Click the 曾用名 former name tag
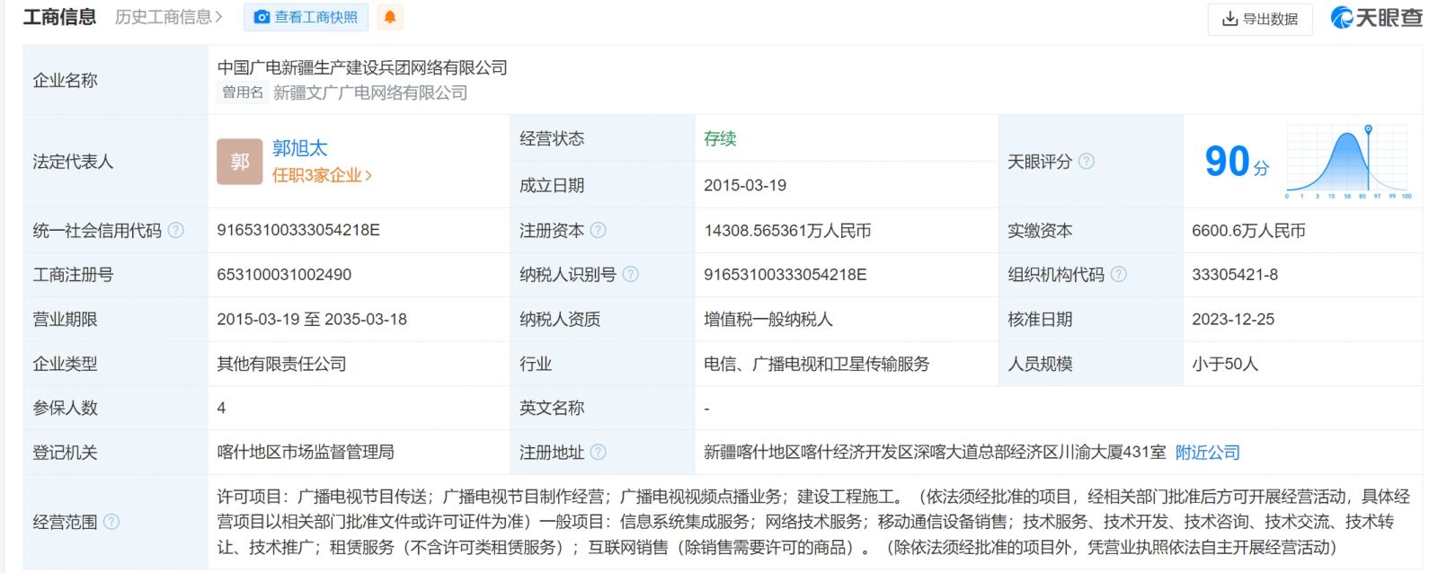The image size is (1438, 573). pos(243,93)
